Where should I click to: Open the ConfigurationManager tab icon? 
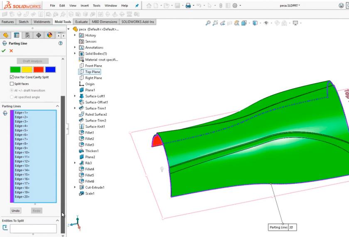(27, 35)
